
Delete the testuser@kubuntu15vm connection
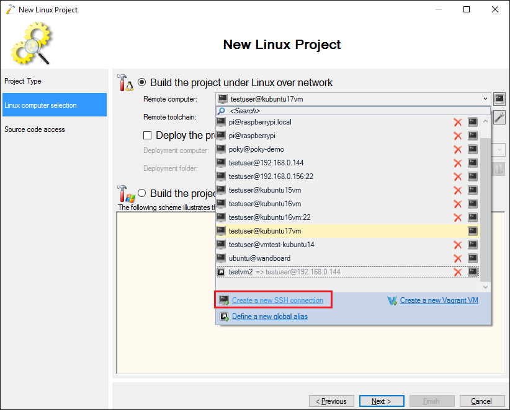458,191
